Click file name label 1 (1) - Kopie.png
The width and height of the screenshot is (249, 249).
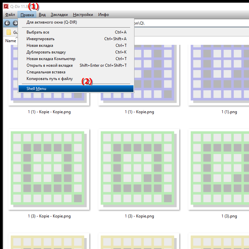pyautogui.click(x=139, y=112)
